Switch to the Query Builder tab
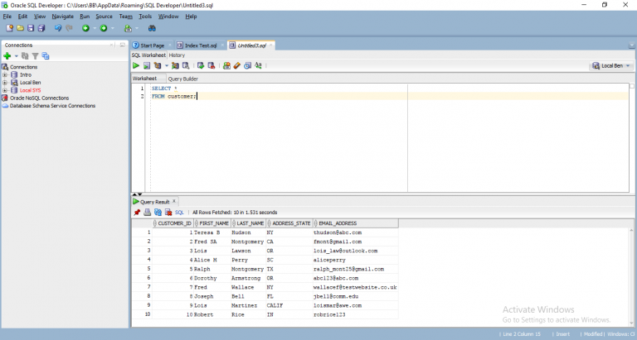This screenshot has width=637, height=340. point(182,79)
